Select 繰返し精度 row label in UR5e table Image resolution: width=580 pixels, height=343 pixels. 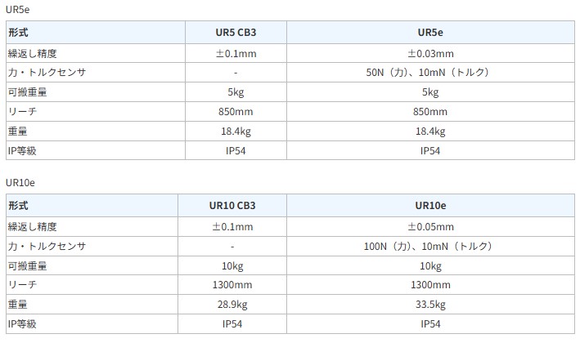(32, 53)
